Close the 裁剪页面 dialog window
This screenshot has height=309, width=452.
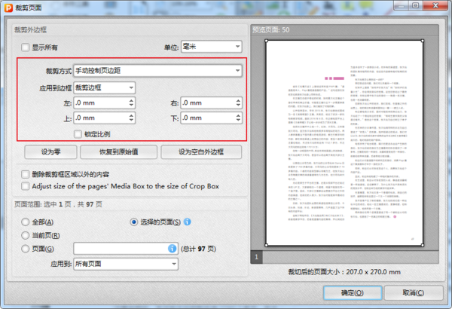435,5
